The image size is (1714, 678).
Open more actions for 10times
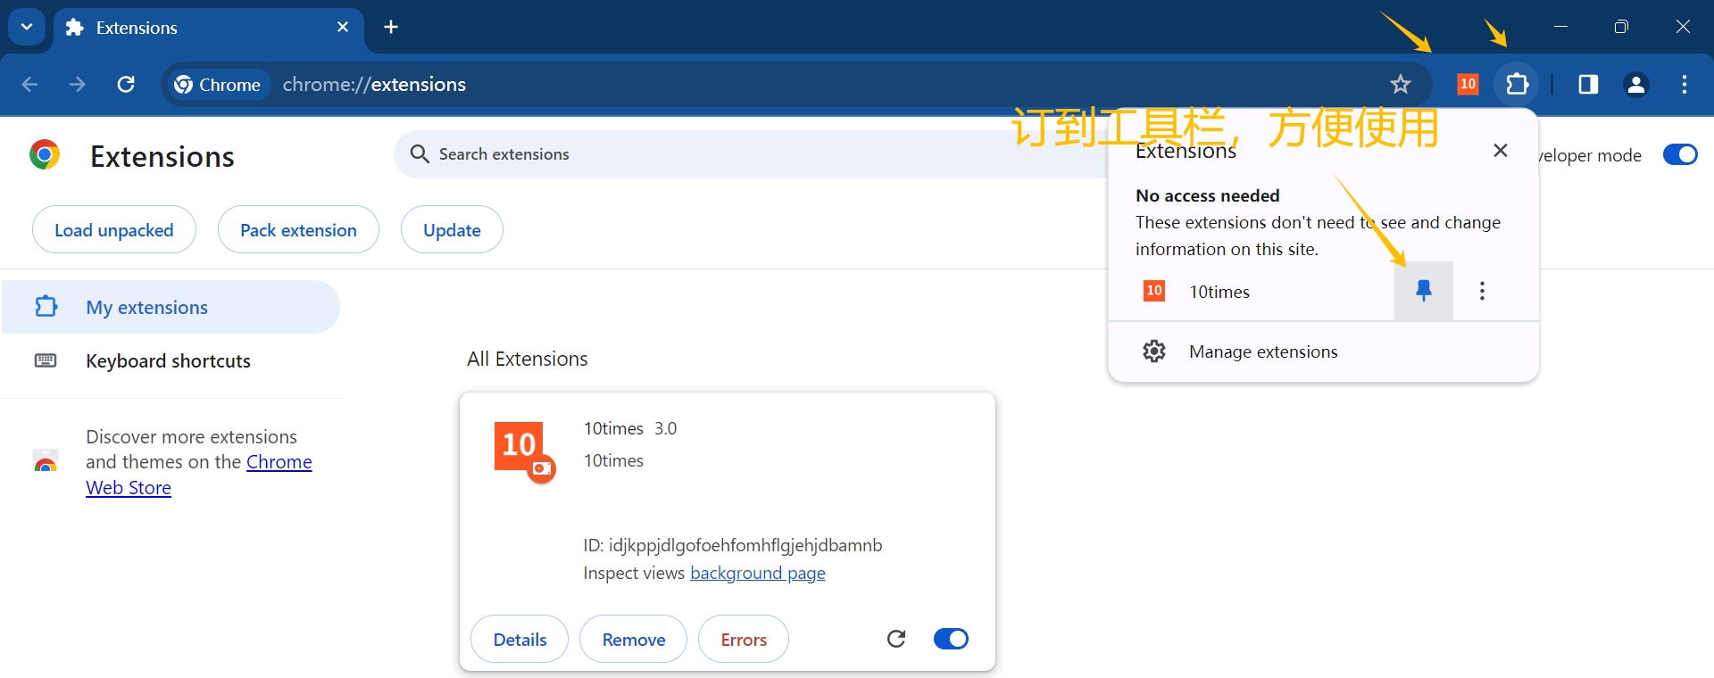coord(1482,291)
